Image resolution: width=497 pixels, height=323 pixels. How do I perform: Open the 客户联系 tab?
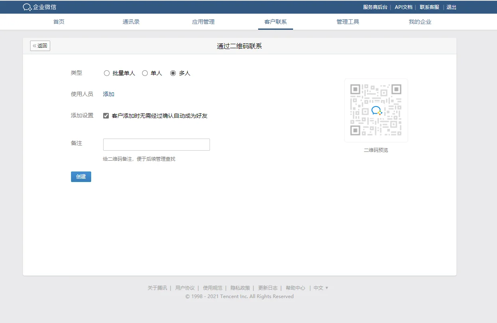point(275,22)
